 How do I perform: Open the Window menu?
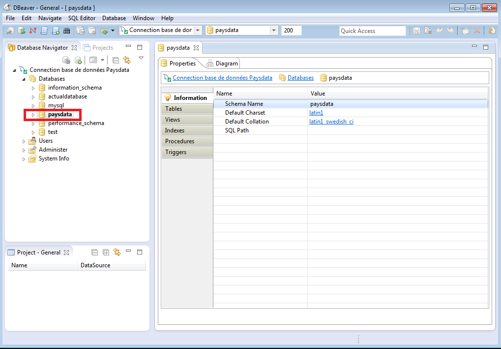pos(144,18)
